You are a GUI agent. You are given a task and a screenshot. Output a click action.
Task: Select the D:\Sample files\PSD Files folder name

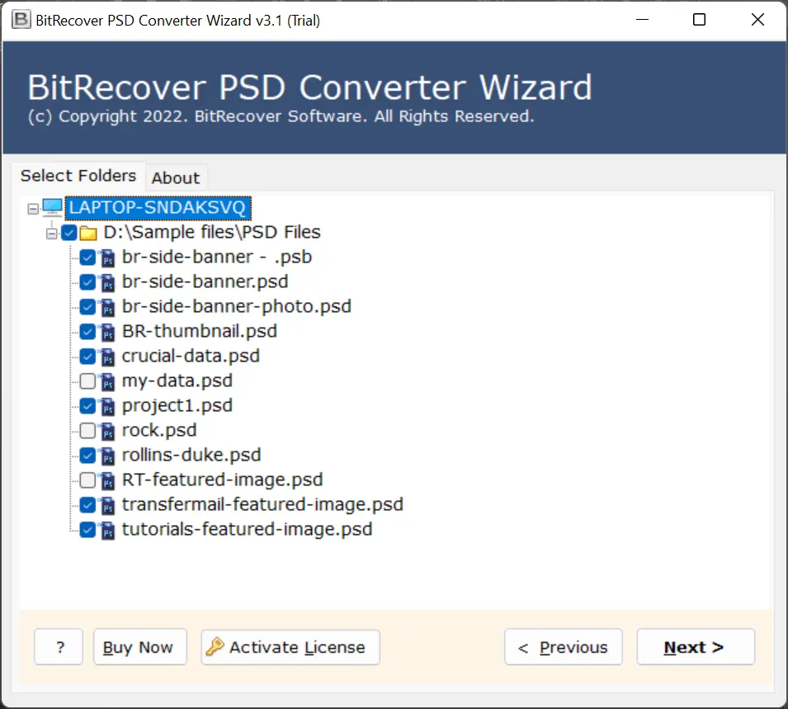212,232
